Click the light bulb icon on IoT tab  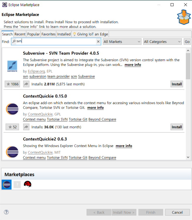pyautogui.click(x=74, y=34)
